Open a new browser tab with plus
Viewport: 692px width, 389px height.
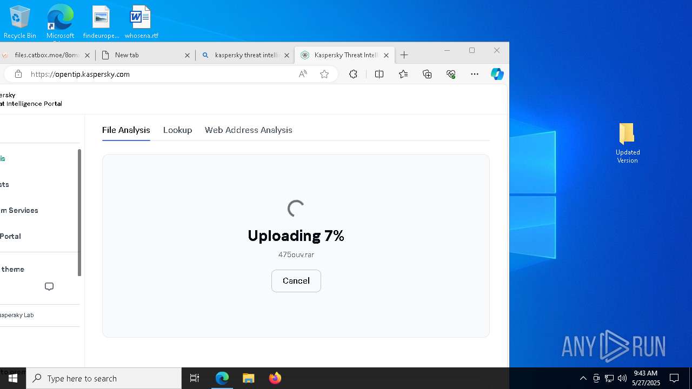[x=404, y=55]
